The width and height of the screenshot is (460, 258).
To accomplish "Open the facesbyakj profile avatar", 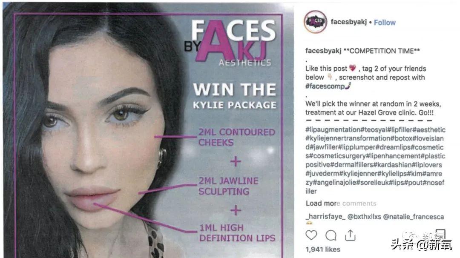I will [x=315, y=22].
